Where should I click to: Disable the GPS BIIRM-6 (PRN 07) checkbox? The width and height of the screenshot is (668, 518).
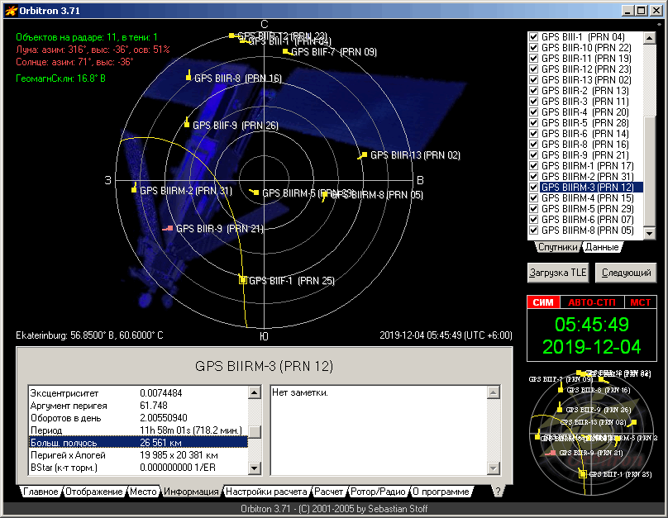click(533, 220)
